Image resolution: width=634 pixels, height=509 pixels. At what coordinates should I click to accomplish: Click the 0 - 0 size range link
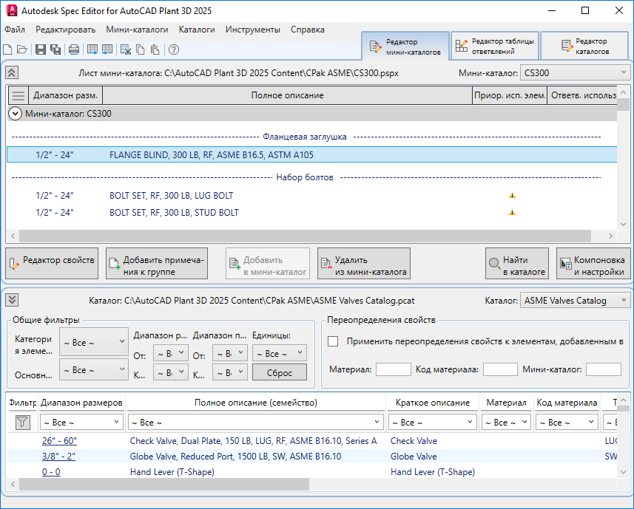[x=51, y=472]
